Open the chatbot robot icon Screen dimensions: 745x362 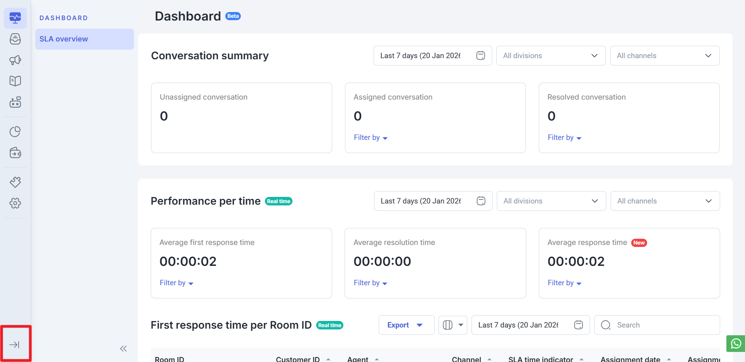coord(15,102)
